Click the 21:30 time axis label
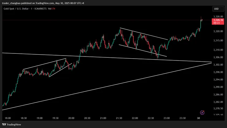Screen dimensions: 227x128 pyautogui.click(x=119, y=118)
